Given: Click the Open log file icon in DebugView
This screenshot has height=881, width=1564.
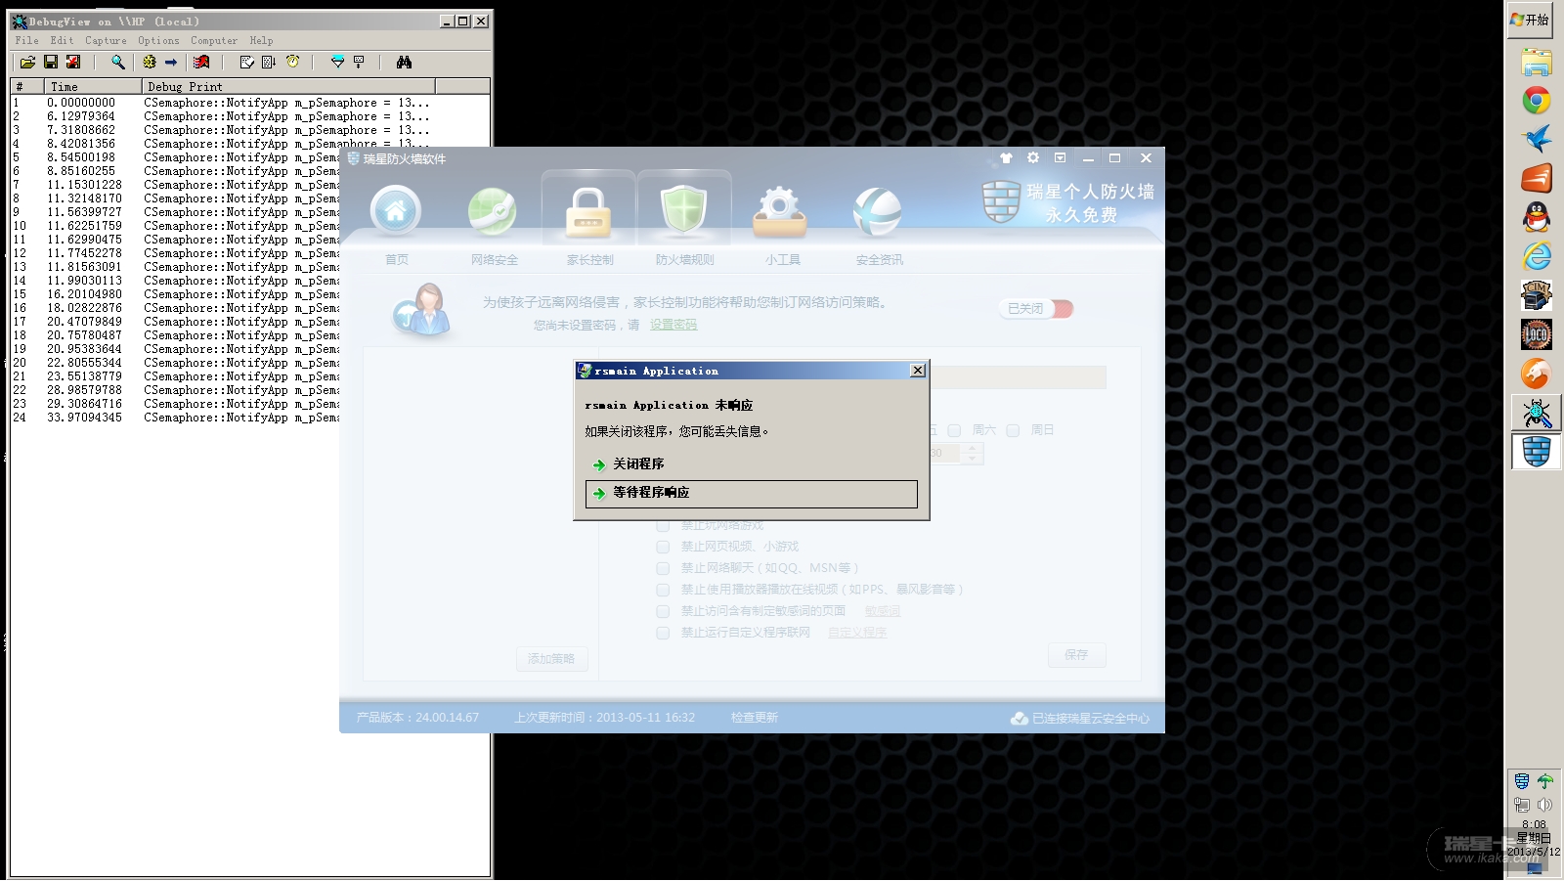Looking at the screenshot, I should [27, 62].
